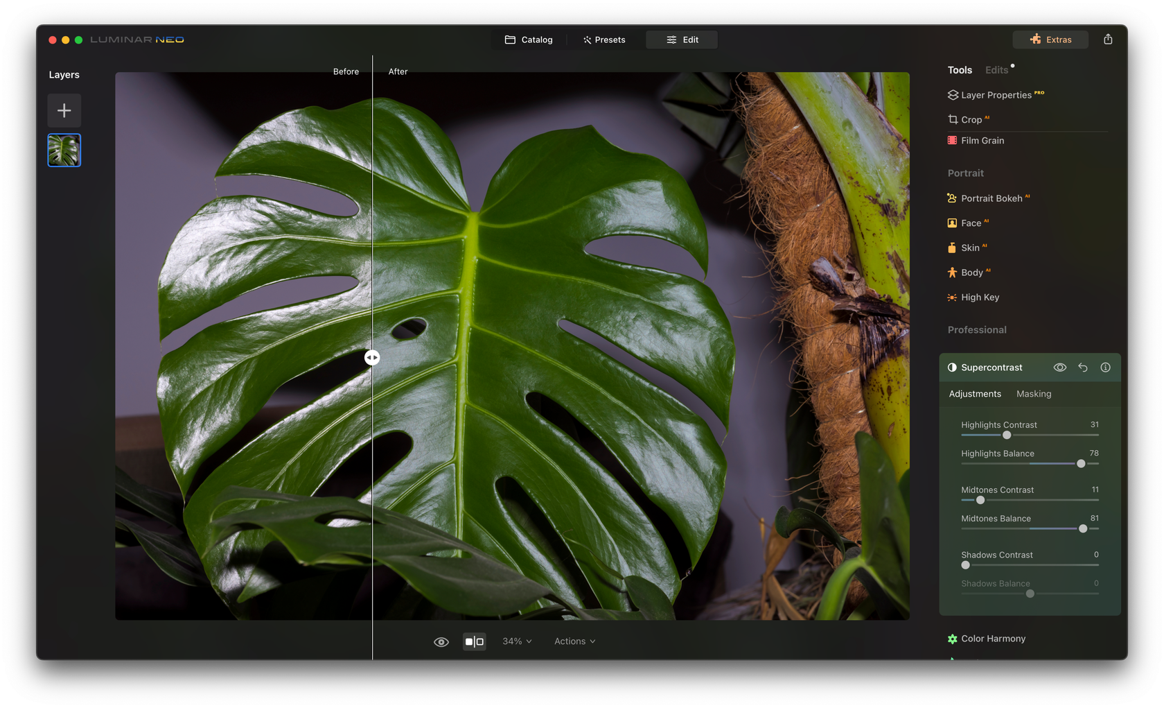Open Layer Properties
The height and width of the screenshot is (708, 1164).
coord(995,95)
